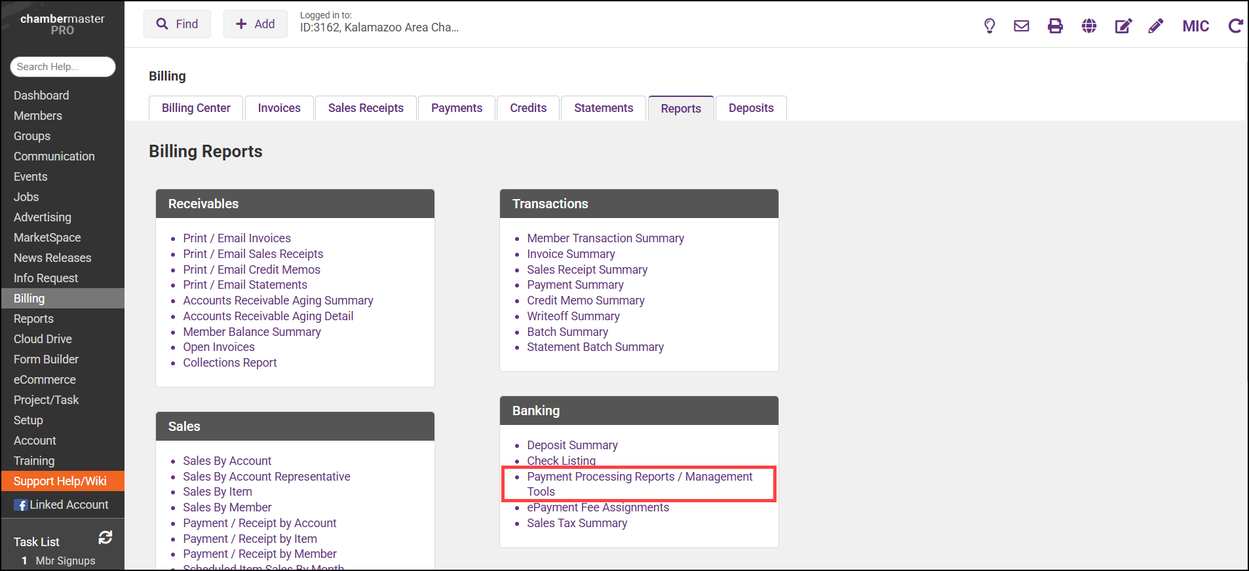
Task: Click the refresh arrow icon at top right
Action: point(1235,26)
